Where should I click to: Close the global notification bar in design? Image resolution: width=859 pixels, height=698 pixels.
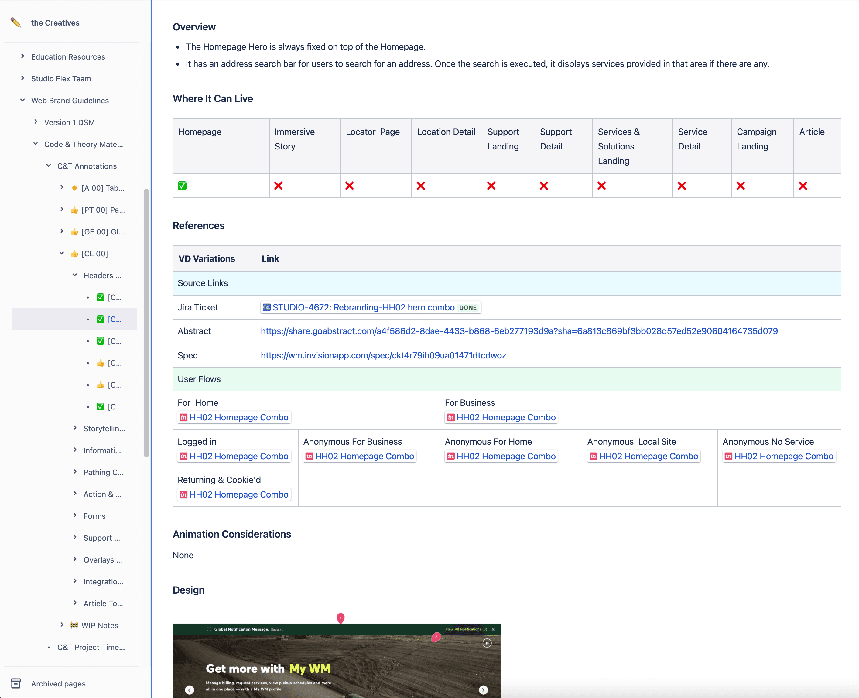click(x=493, y=629)
